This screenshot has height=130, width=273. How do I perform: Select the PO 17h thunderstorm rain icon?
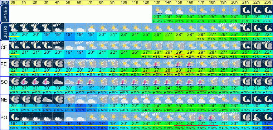(201, 117)
